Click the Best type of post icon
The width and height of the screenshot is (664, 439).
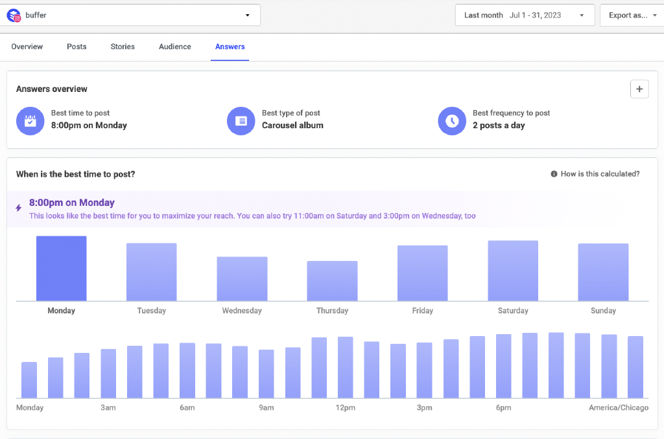point(241,121)
